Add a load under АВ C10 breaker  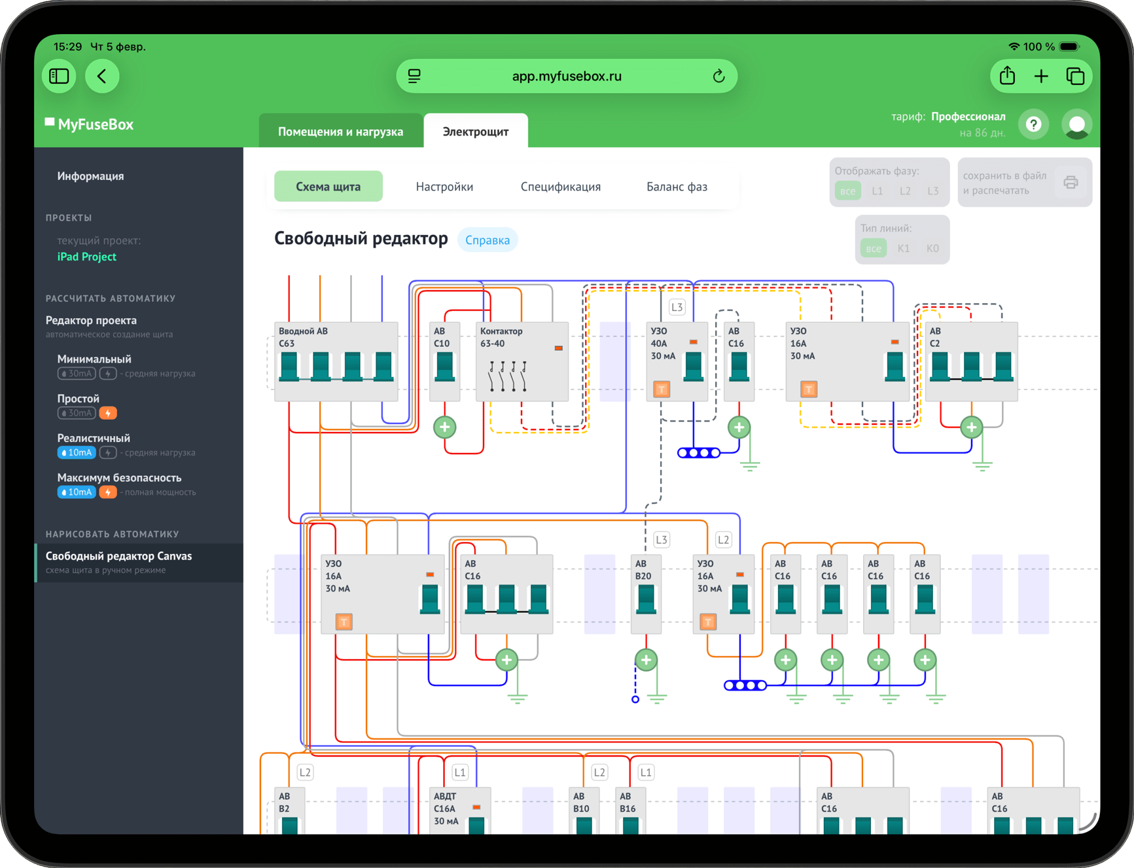[x=445, y=427]
